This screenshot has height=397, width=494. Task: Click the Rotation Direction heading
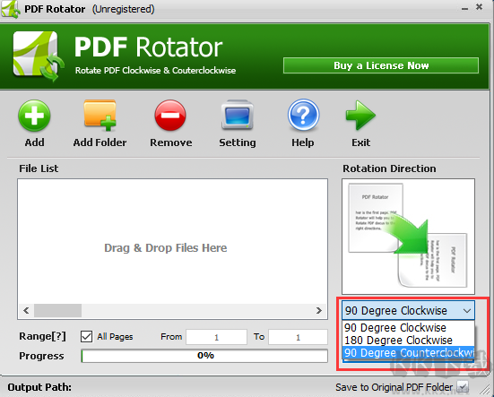389,168
